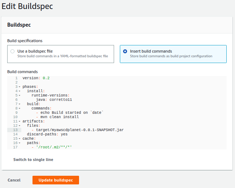
Task: Collapse the build 'commands' list arrow
Action: pyautogui.click(x=19, y=108)
